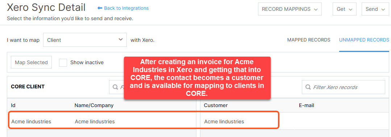Click the chevron on the Get button
Screen dimensions: 391x137
350,9
